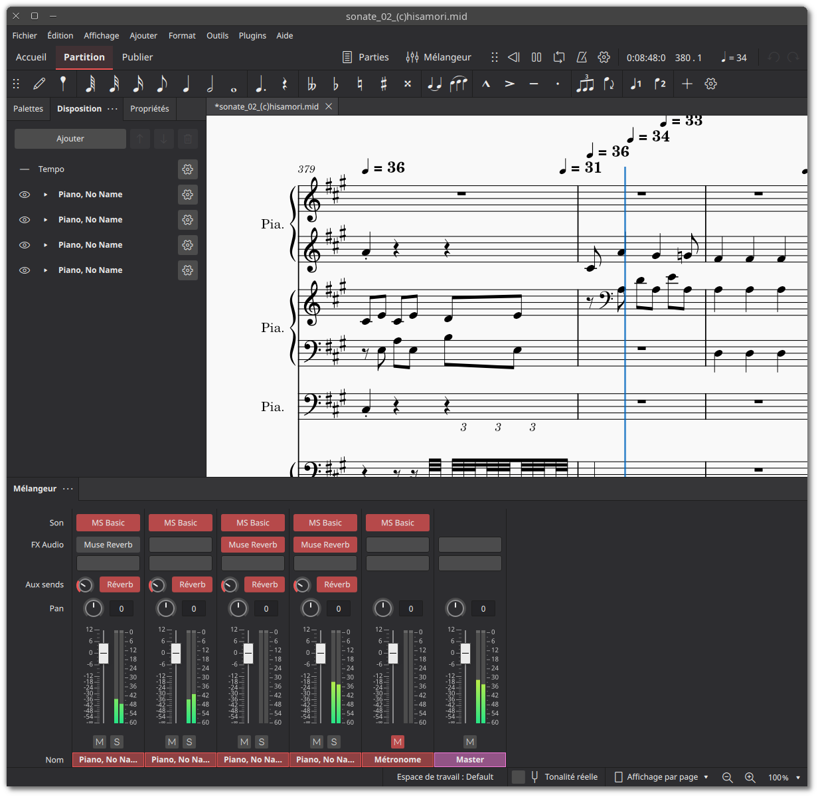This screenshot has width=818, height=797.
Task: Select the Voice 2 icon
Action: (x=659, y=84)
